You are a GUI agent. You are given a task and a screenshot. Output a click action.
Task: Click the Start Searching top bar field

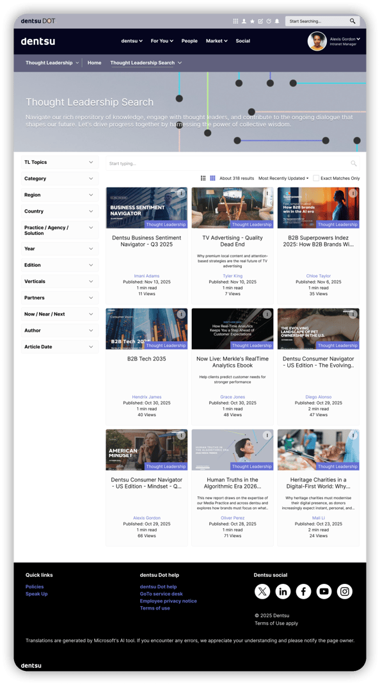pos(322,21)
